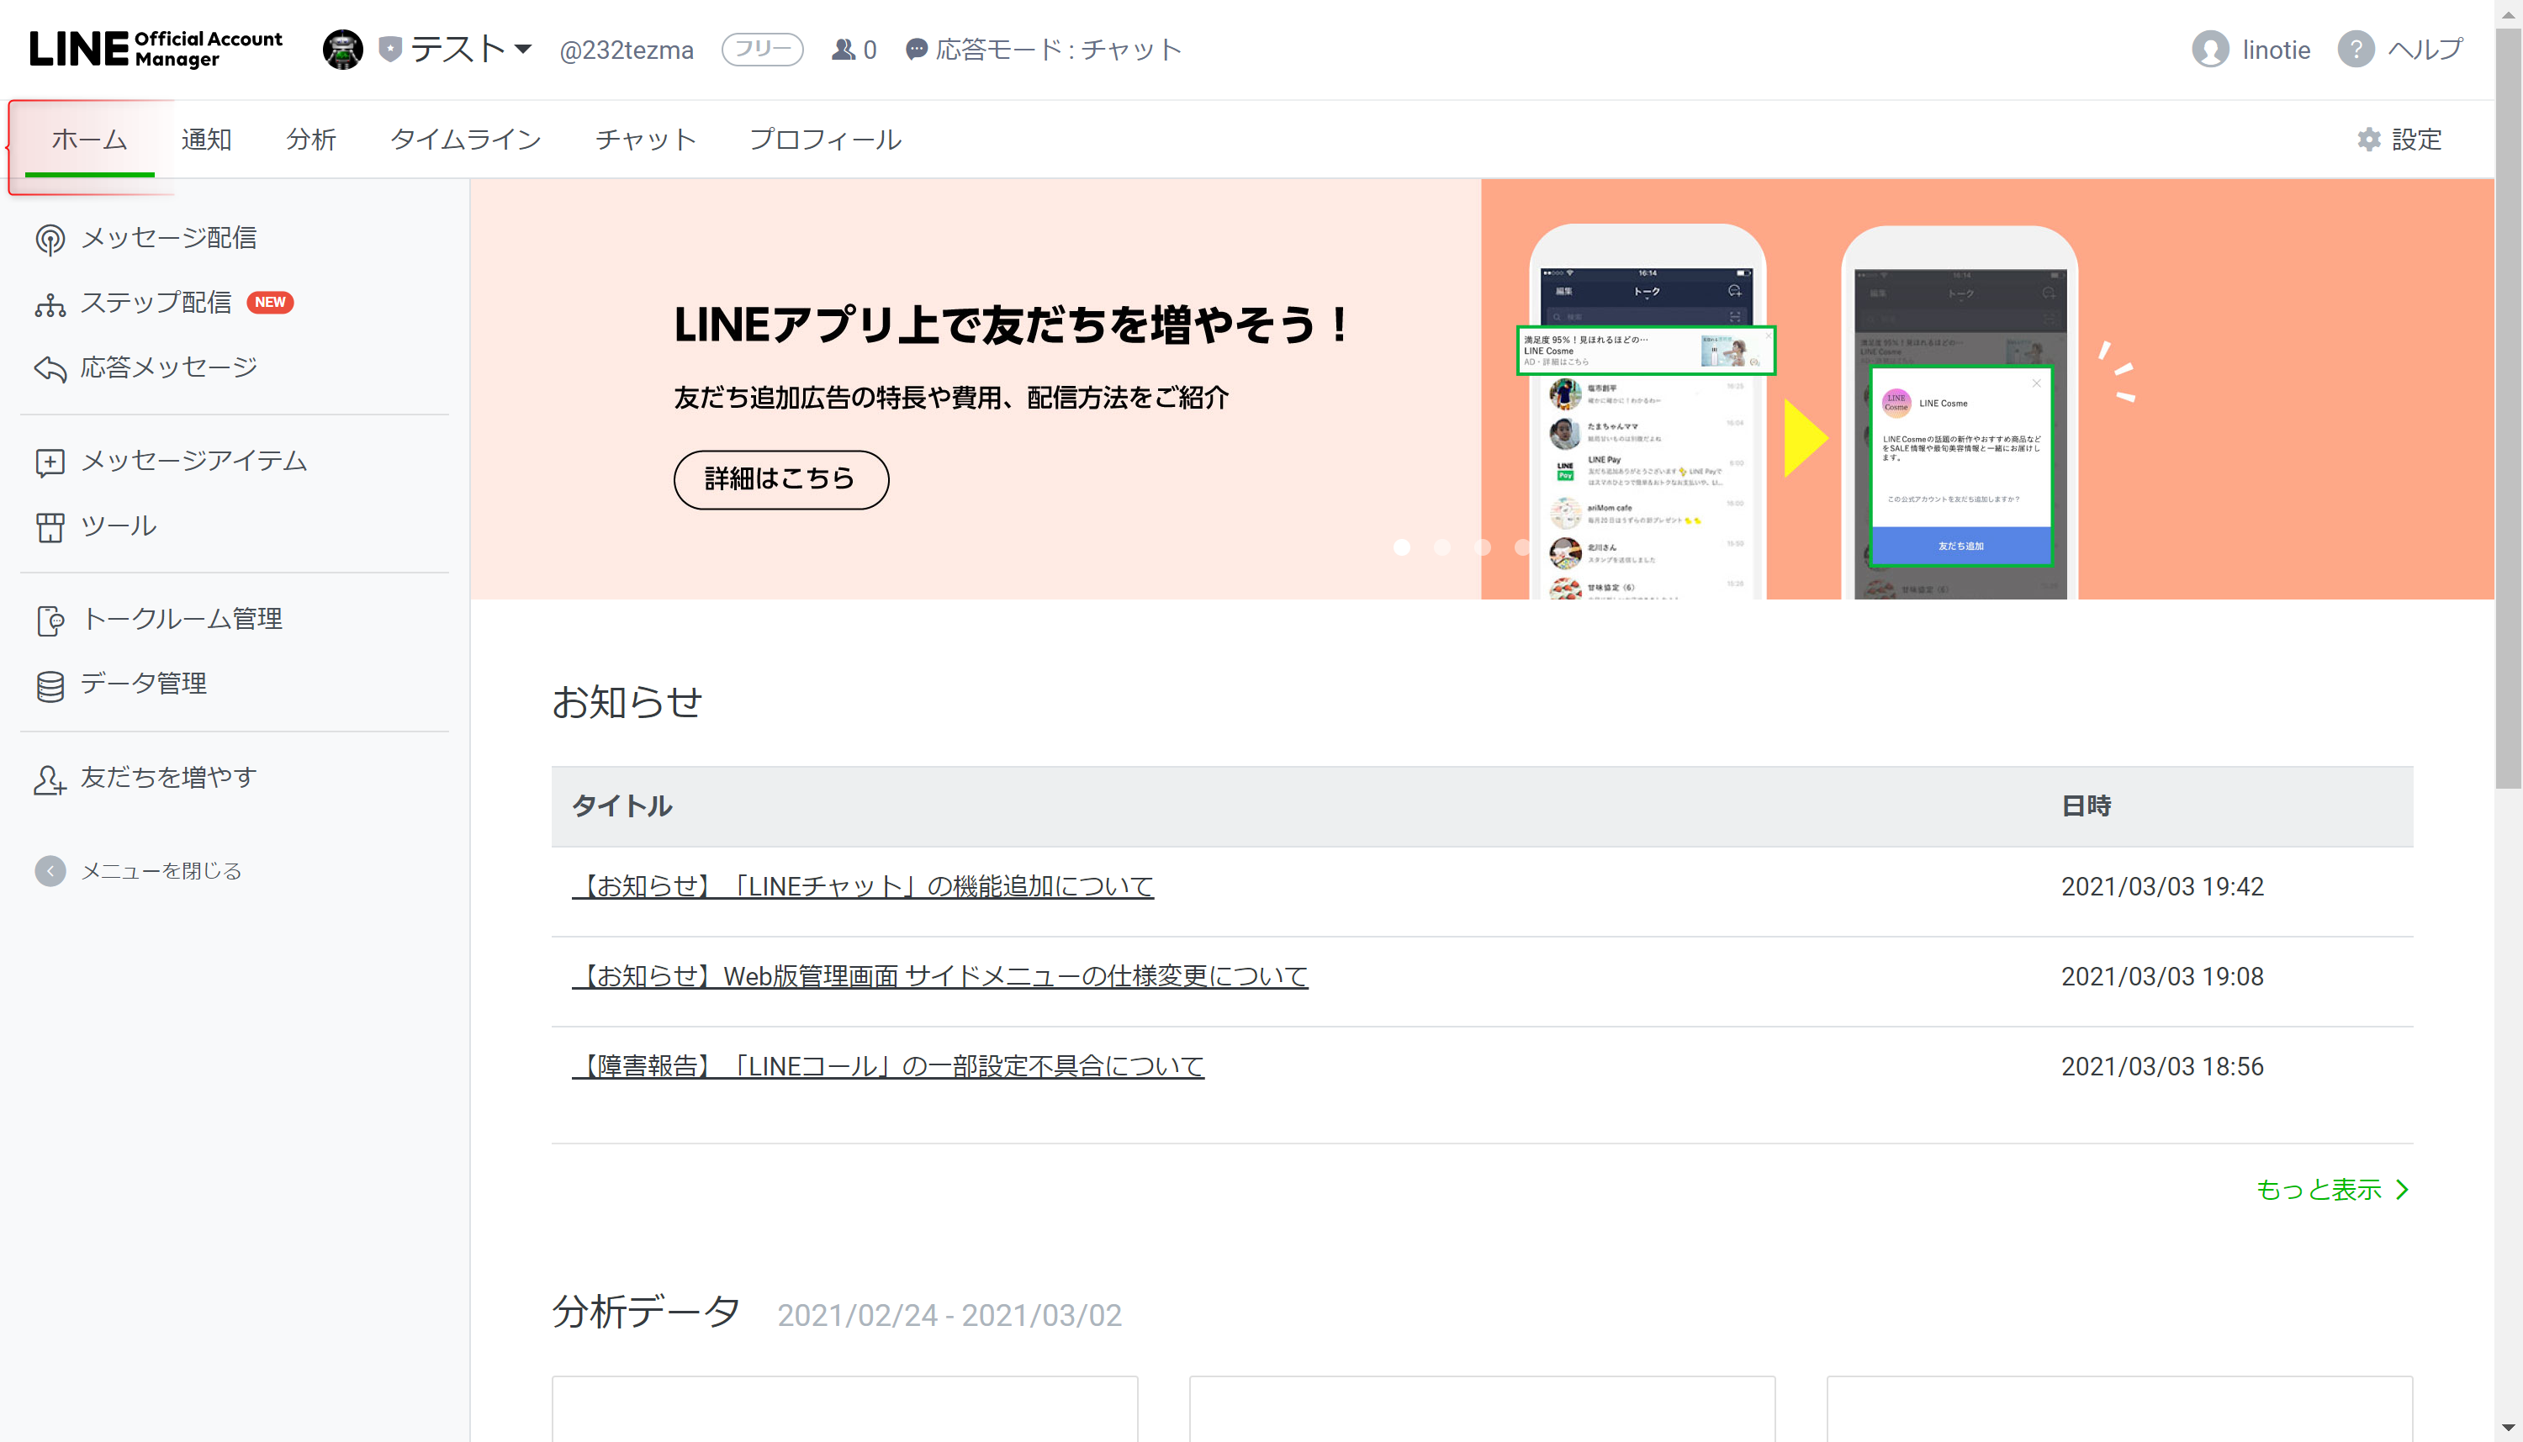Click the @232tezma account ID

point(626,50)
